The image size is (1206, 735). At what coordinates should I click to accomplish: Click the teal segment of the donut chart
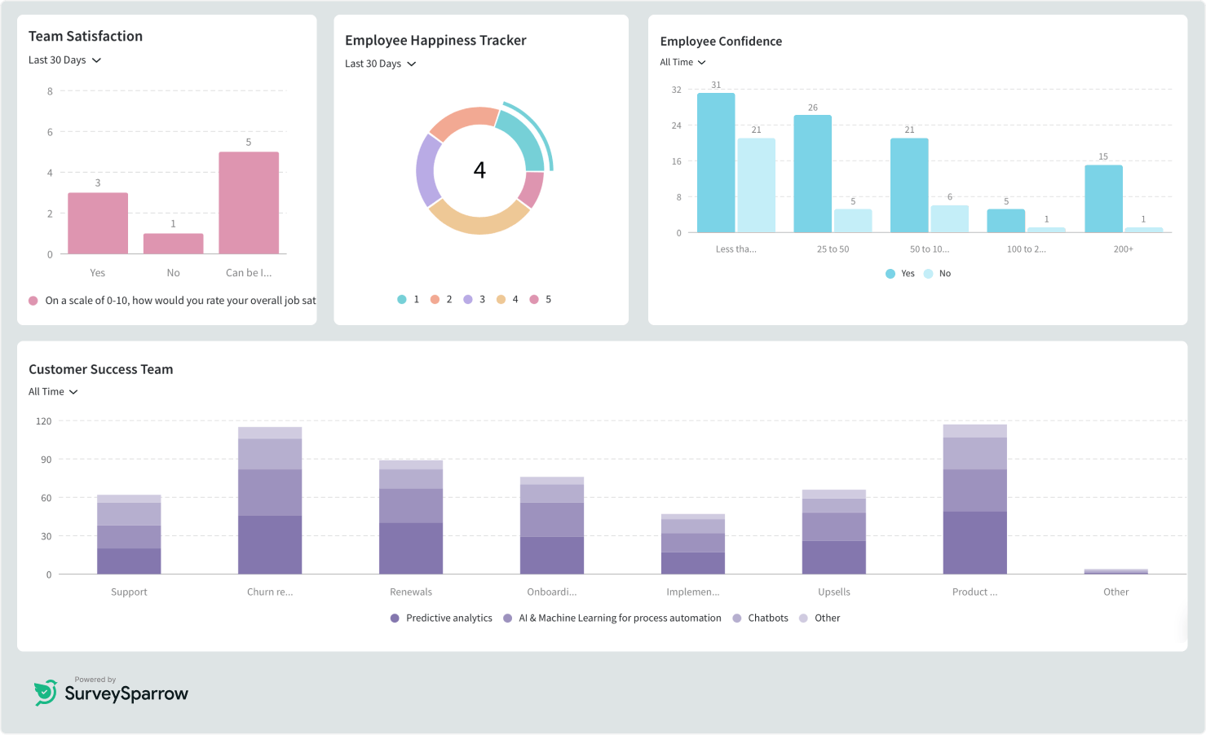(524, 139)
